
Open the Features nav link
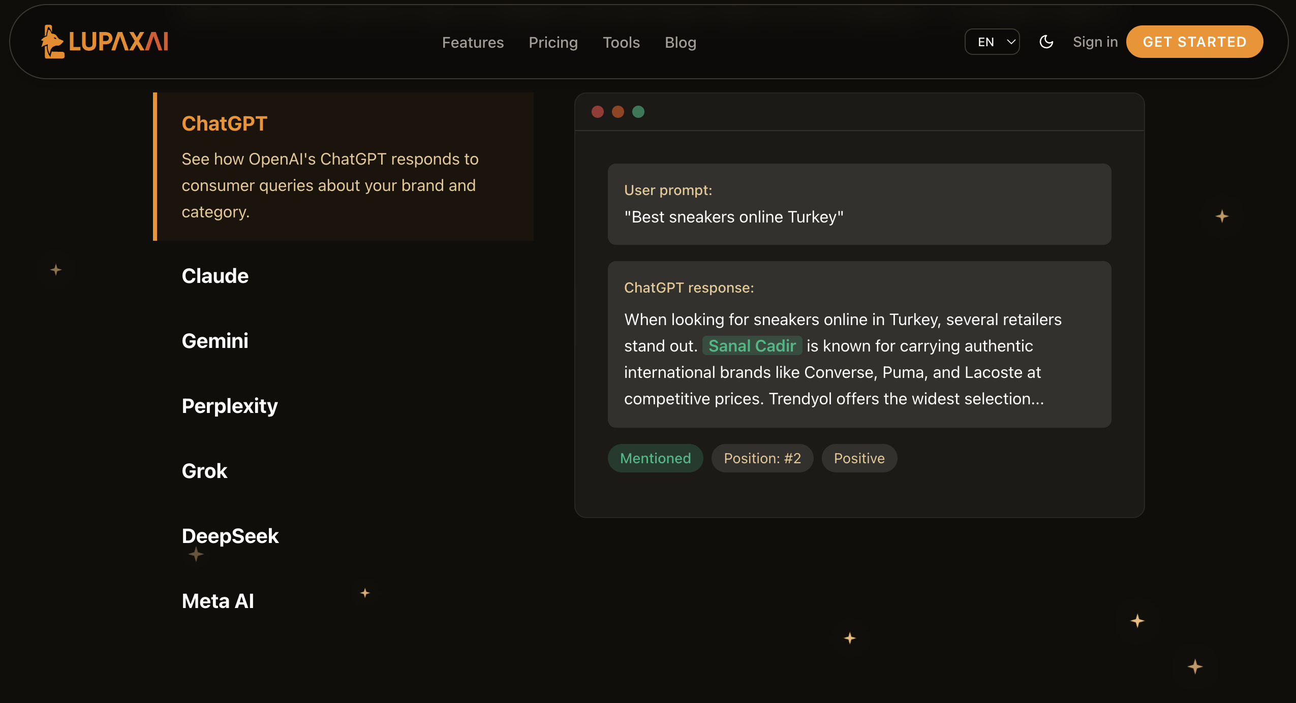(473, 42)
